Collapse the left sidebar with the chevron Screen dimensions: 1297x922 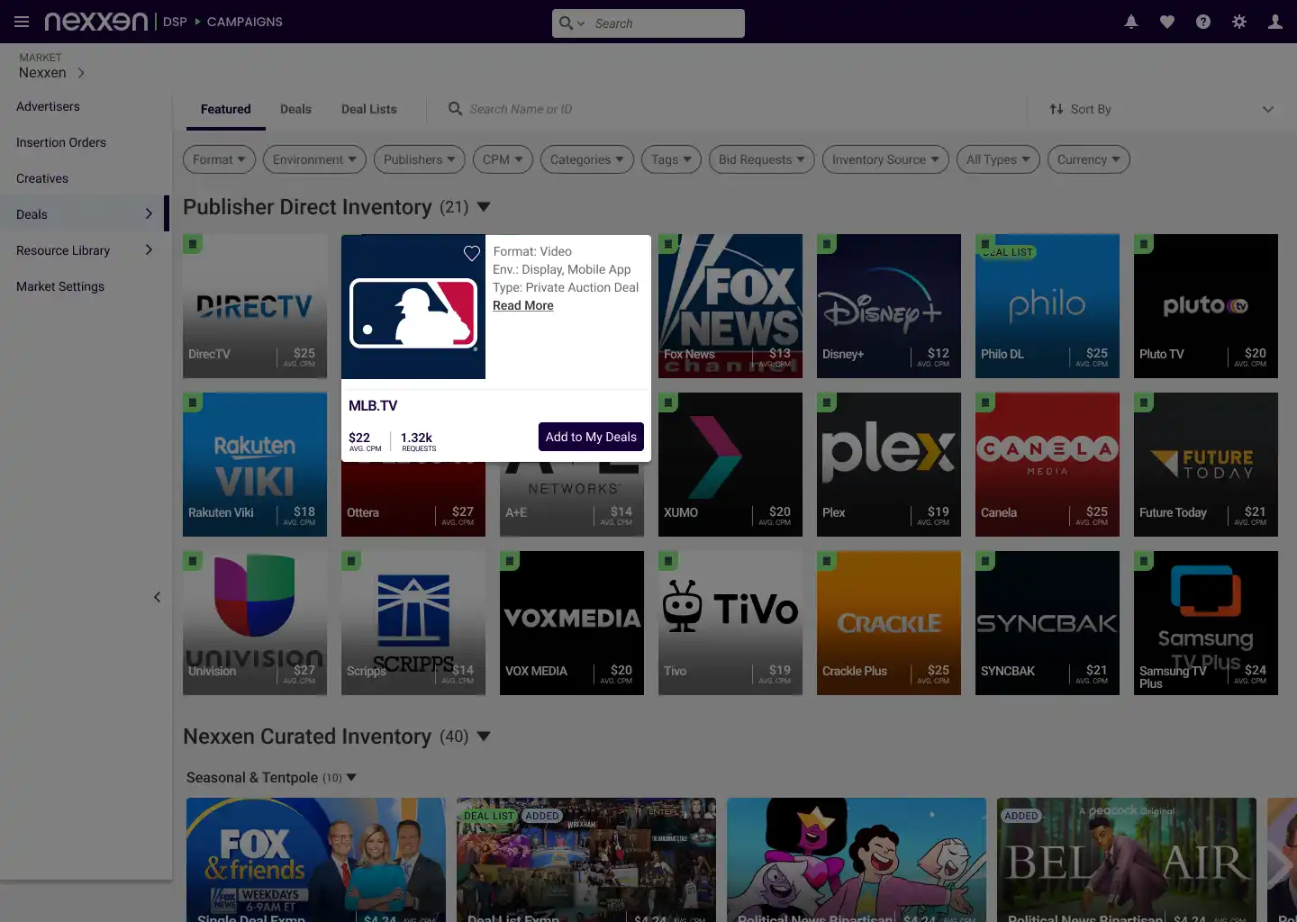[x=158, y=597]
